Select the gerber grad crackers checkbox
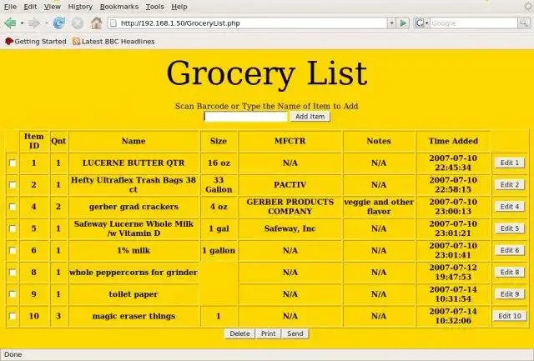The height and width of the screenshot is (361, 534). click(x=13, y=207)
